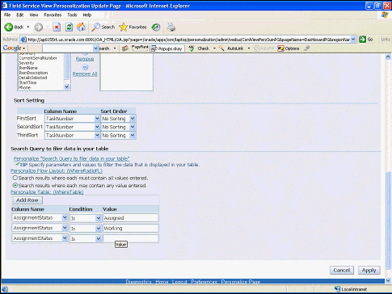Open the View menu
Screen dimensions: 392x294
pos(34,15)
